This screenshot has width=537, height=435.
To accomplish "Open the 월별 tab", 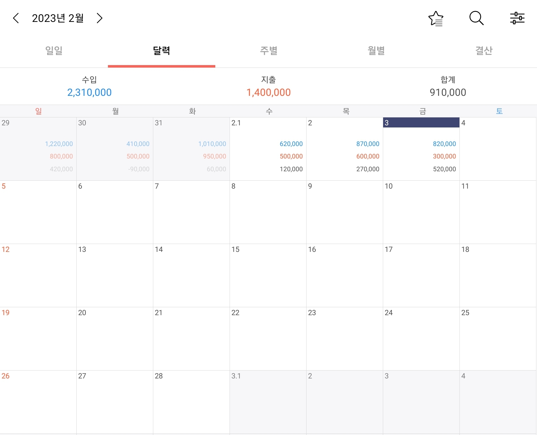I will tap(376, 50).
